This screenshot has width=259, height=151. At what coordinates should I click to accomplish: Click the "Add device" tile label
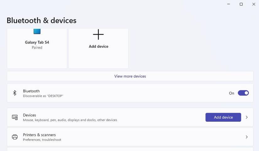click(99, 46)
